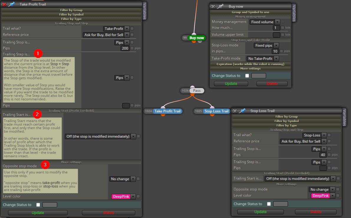Open Trailing Start dropdown in Take Profit Trail panel
This screenshot has height=218, width=351.
[100, 136]
